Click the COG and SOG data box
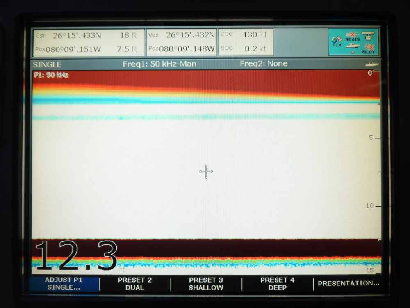The width and height of the screenshot is (410, 308). pos(246,42)
